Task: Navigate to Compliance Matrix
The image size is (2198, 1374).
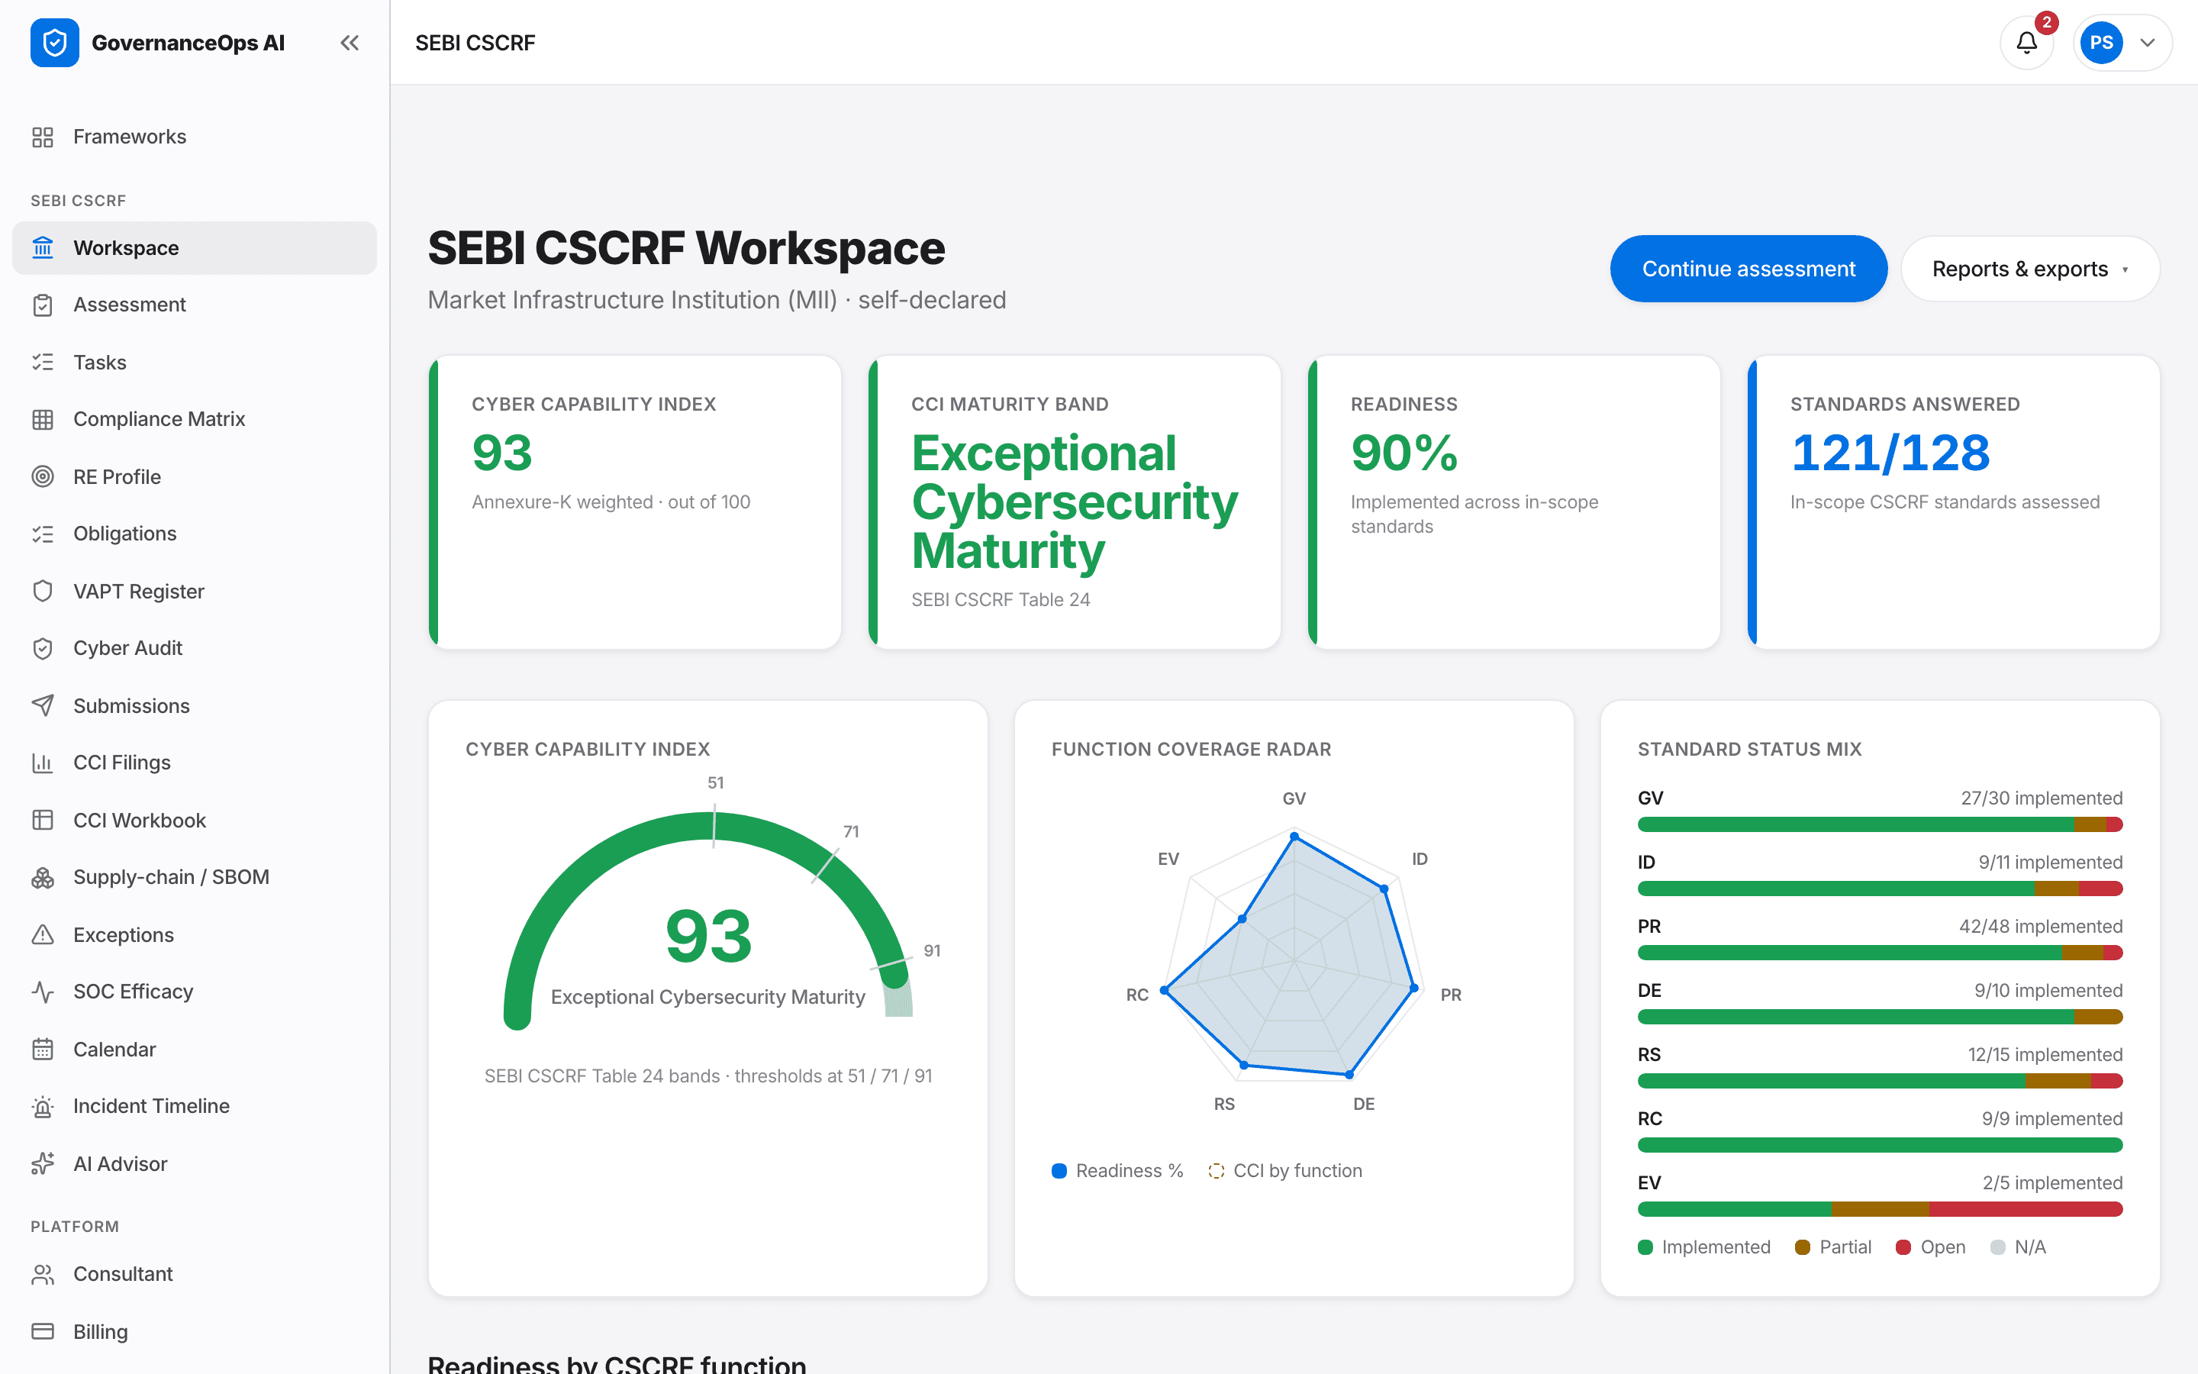Action: pyautogui.click(x=195, y=419)
